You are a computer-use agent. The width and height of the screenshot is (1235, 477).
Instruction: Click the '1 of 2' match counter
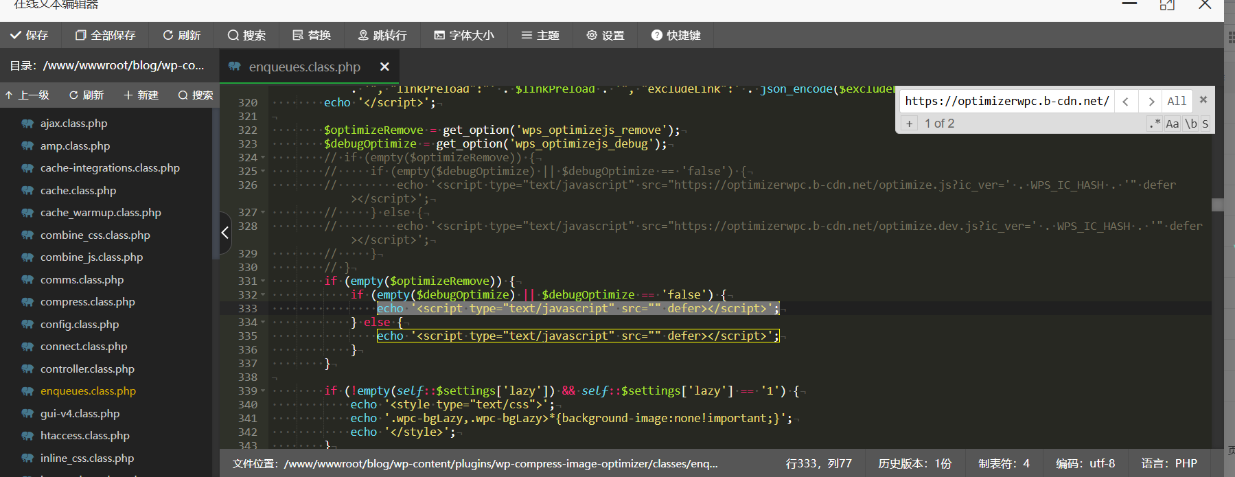click(x=939, y=124)
